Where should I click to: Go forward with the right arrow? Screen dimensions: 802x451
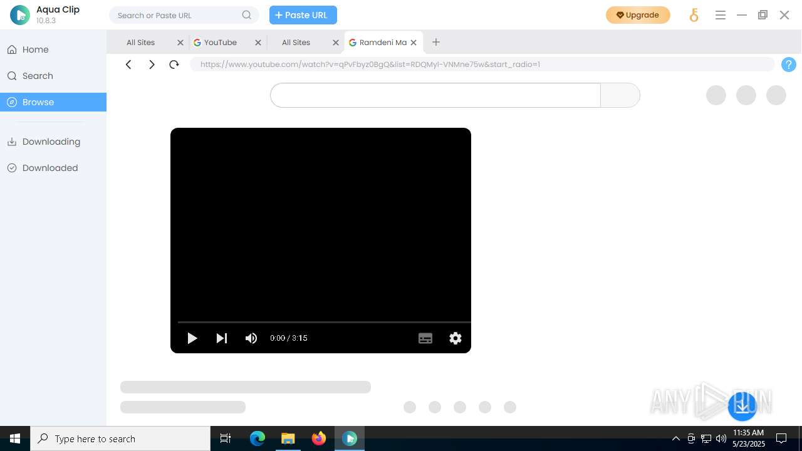152,65
